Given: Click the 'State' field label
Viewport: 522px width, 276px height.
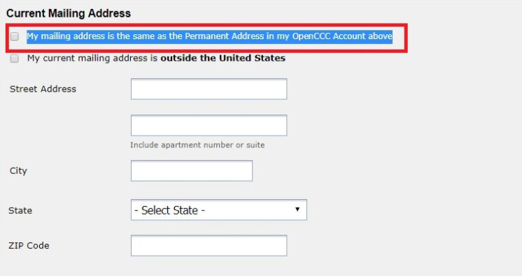Looking at the screenshot, I should point(20,210).
